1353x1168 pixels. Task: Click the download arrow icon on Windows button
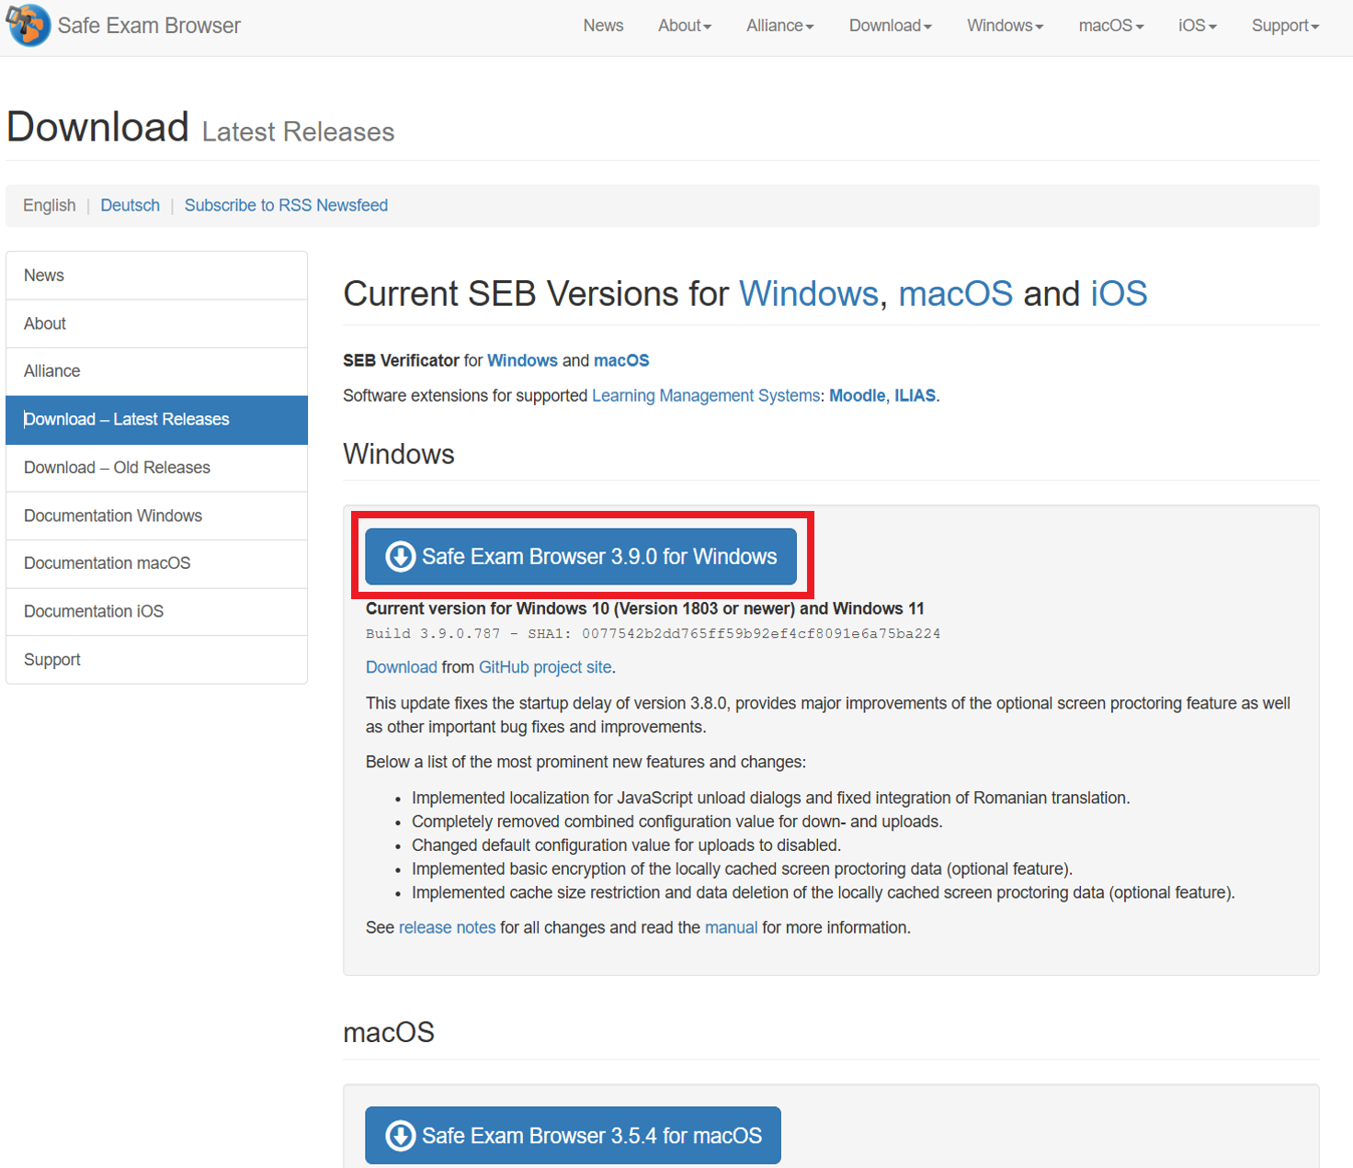(x=400, y=556)
